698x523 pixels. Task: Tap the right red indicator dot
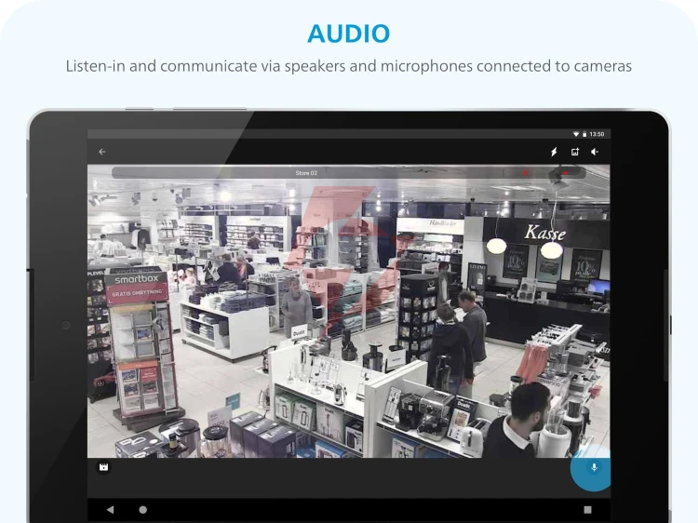click(566, 173)
